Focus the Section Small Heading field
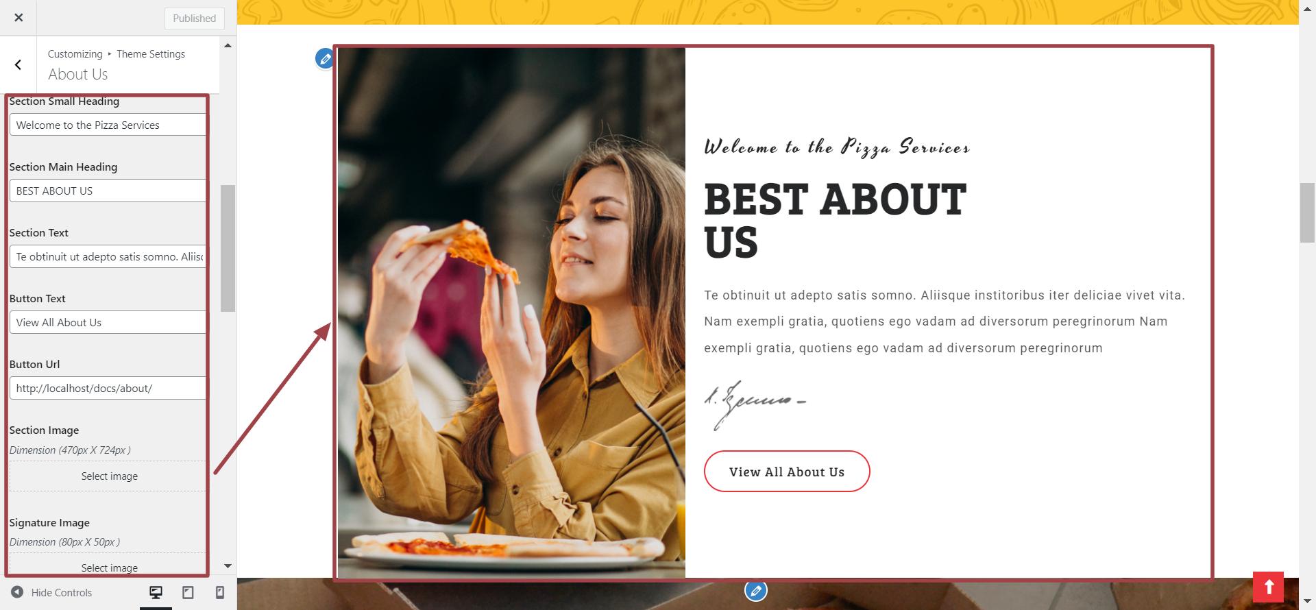Image resolution: width=1316 pixels, height=610 pixels. pos(108,125)
